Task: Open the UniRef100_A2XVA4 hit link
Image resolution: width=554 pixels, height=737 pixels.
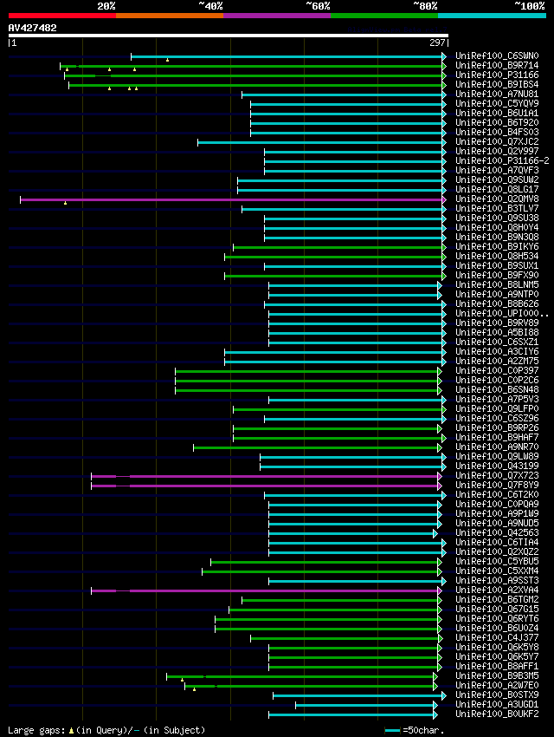Action: [x=497, y=590]
